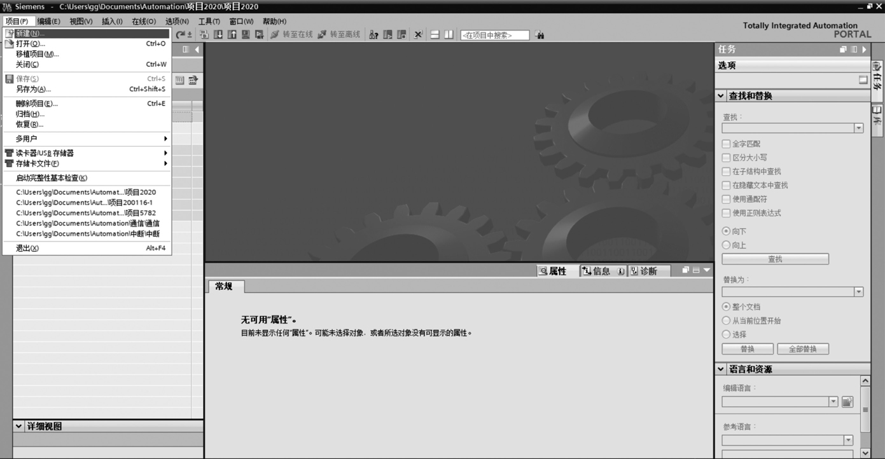Collapse inspector window with down arrow
The height and width of the screenshot is (459, 885).
click(706, 270)
